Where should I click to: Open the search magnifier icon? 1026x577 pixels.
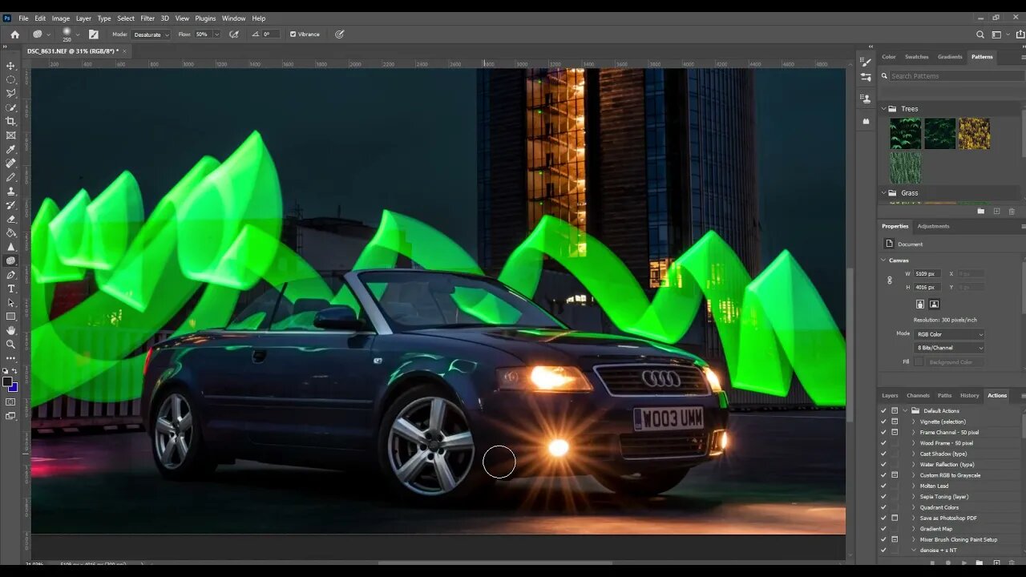click(980, 34)
